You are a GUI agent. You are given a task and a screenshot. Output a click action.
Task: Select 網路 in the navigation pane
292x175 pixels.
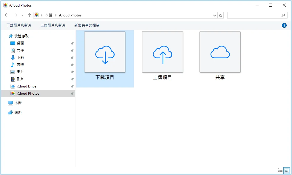pyautogui.click(x=18, y=113)
